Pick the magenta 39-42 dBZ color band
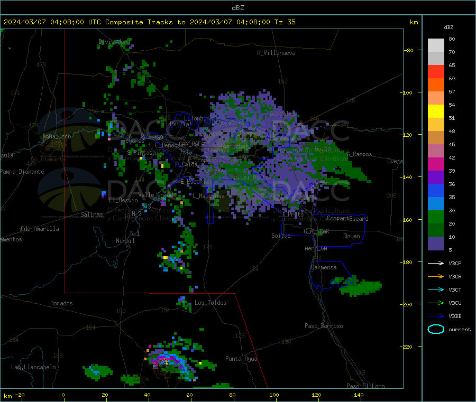This screenshot has width=476, height=402. pos(436,164)
